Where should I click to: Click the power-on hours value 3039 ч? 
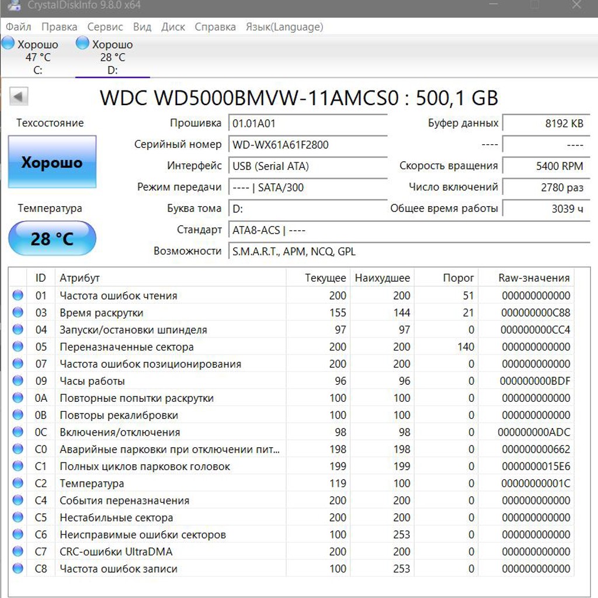point(546,209)
